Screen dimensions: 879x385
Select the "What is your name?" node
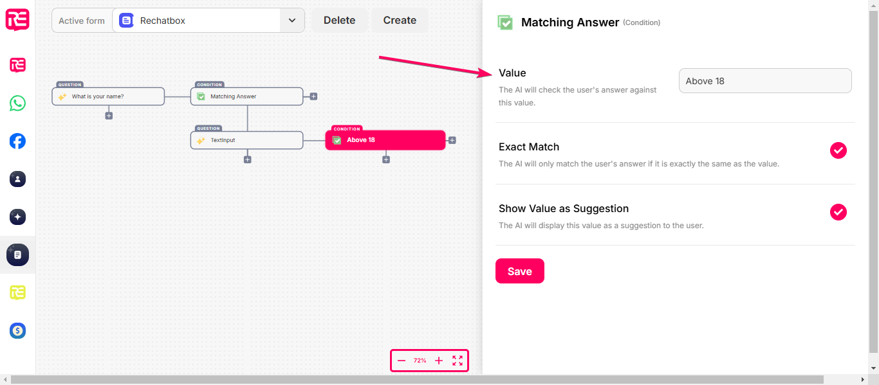tap(108, 96)
